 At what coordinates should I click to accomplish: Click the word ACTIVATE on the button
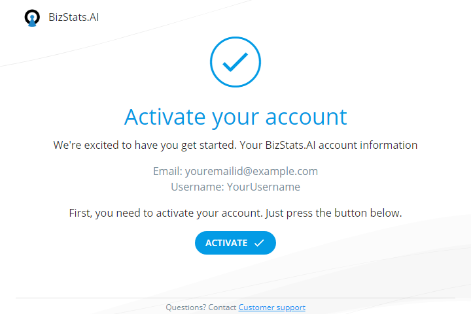pos(226,243)
